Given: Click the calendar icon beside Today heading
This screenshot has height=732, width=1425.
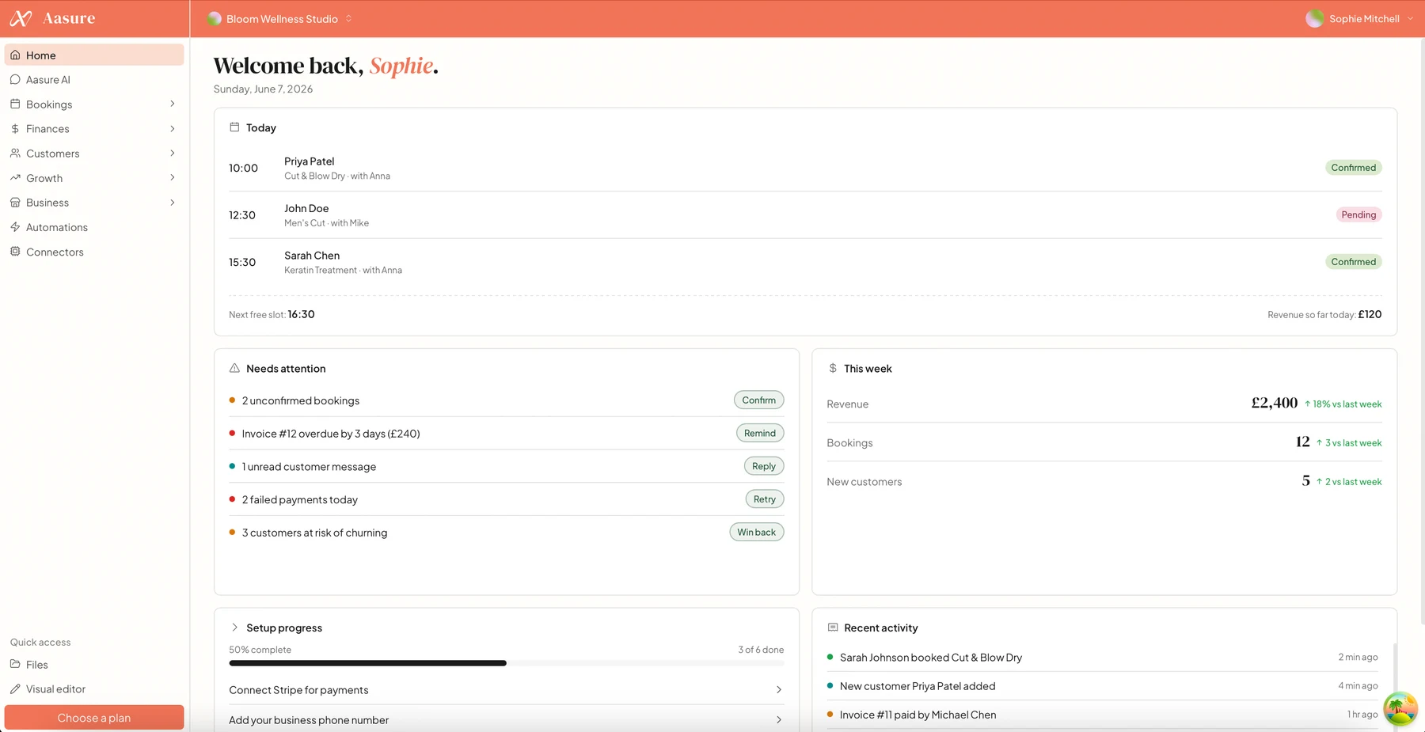Looking at the screenshot, I should tap(234, 127).
